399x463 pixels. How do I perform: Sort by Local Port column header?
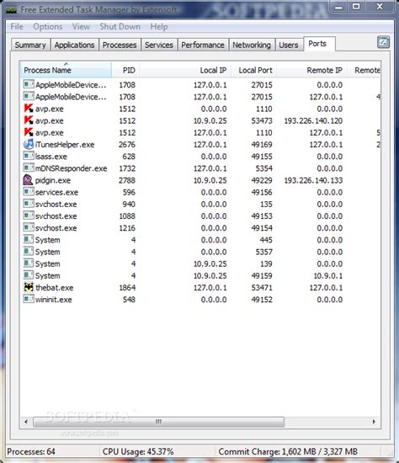(x=253, y=70)
